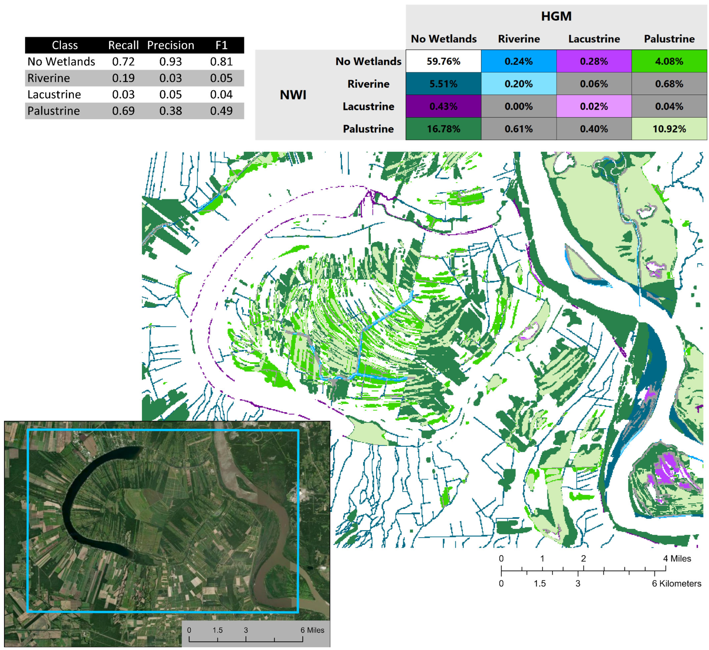
Task: Click the HGM matrix heading
Action: tap(556, 16)
